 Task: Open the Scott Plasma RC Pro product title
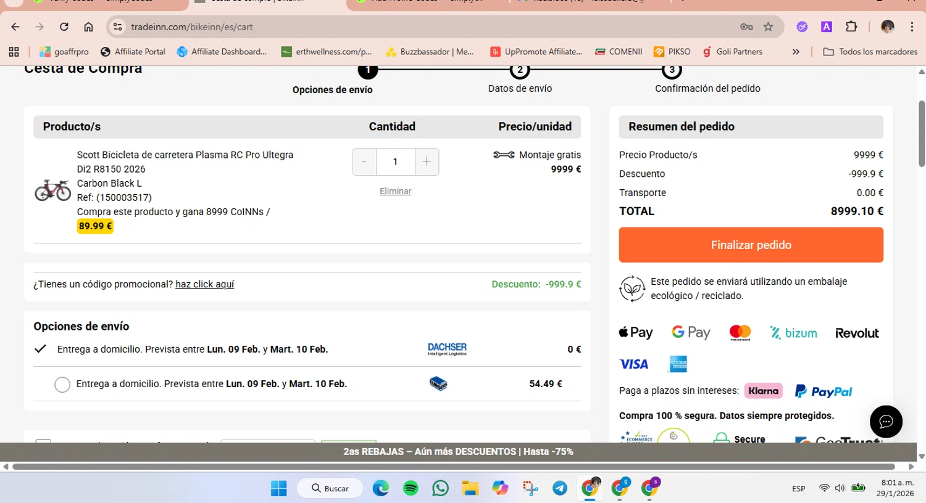click(185, 162)
